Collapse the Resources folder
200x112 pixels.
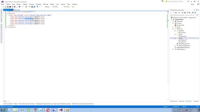tap(173, 29)
